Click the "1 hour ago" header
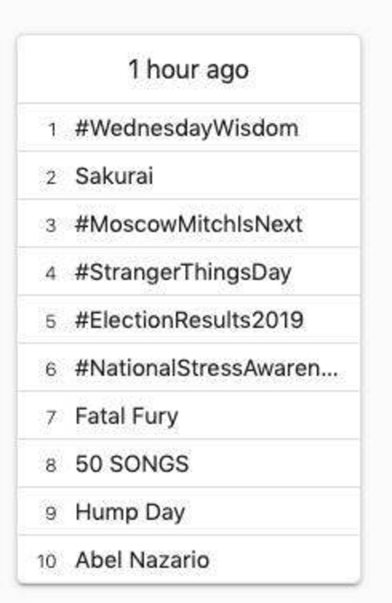This screenshot has height=603, width=392. (x=189, y=70)
